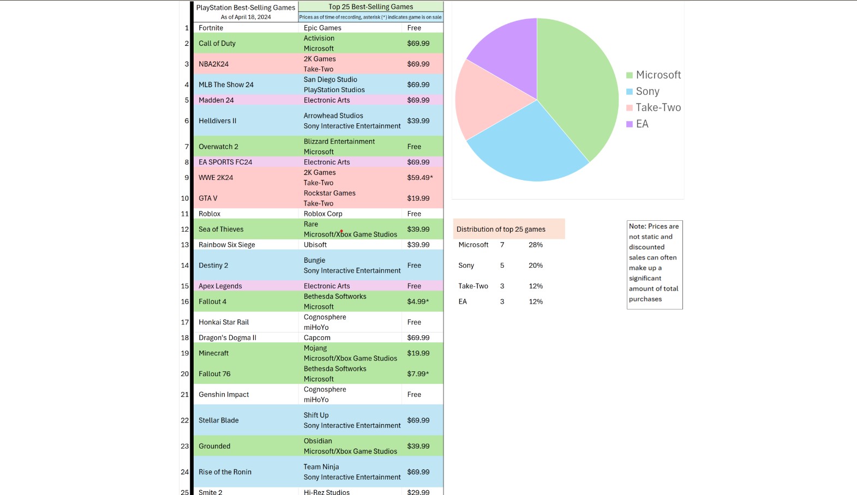Click the purple EA legend swatch
Screen dimensions: 857x495
pos(630,124)
